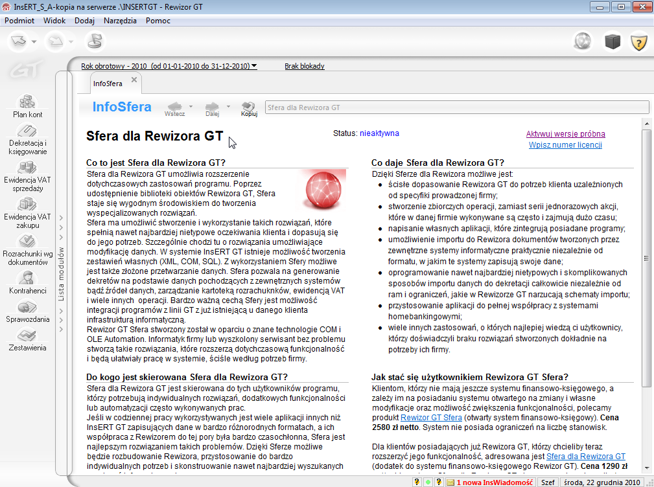The width and height of the screenshot is (654, 487).
Task: Open the Kontrahenci module
Action: click(27, 282)
